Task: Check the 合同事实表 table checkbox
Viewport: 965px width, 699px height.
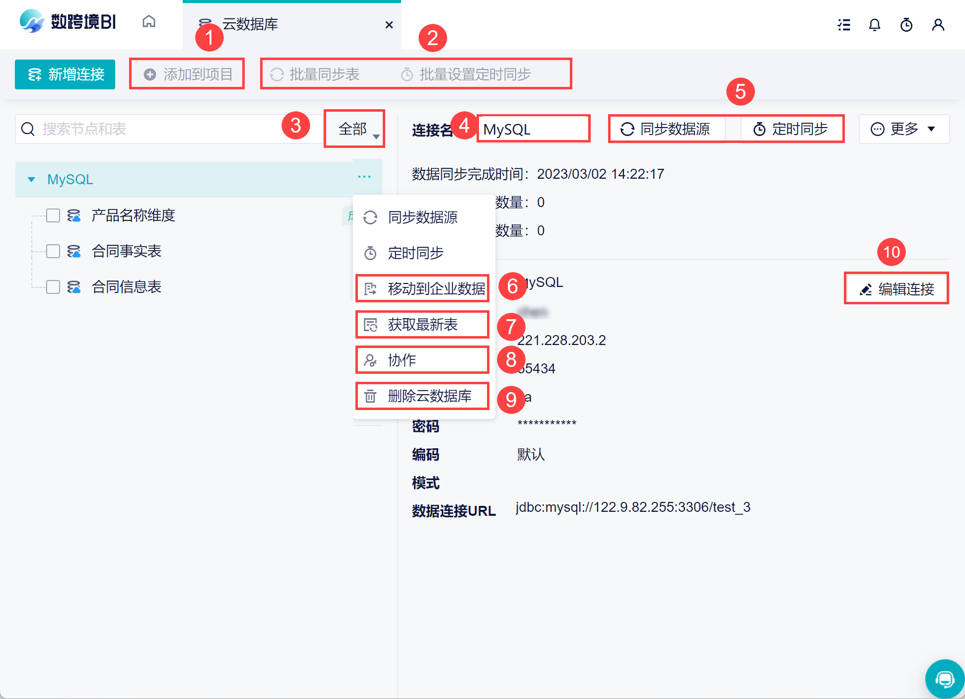Action: click(x=53, y=251)
